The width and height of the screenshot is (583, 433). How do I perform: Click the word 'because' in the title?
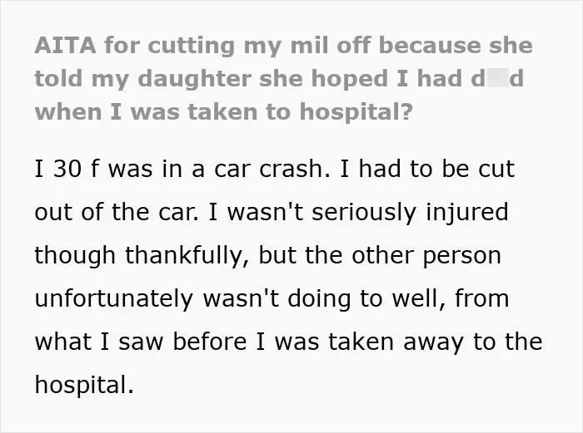(430, 45)
